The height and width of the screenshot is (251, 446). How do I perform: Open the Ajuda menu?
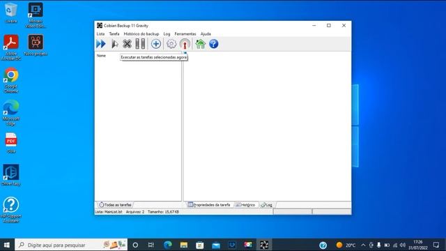tap(206, 34)
